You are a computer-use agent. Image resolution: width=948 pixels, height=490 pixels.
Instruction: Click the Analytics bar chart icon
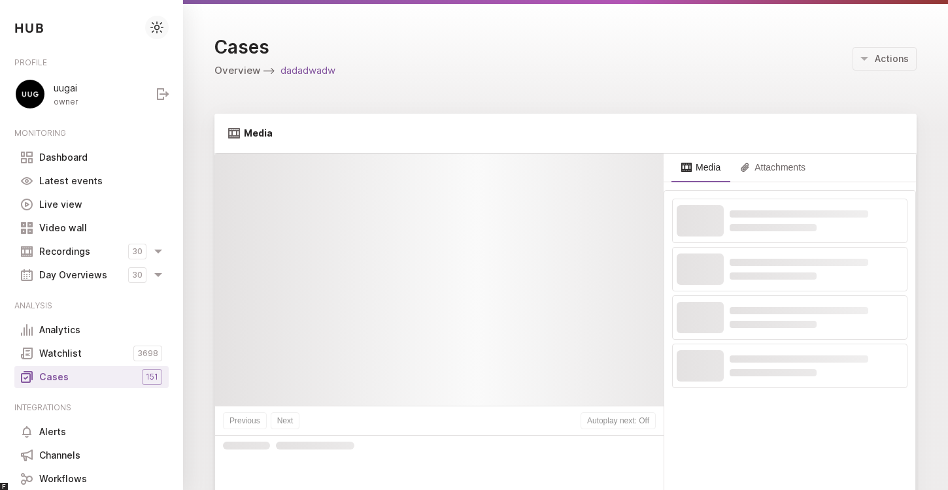coord(27,330)
